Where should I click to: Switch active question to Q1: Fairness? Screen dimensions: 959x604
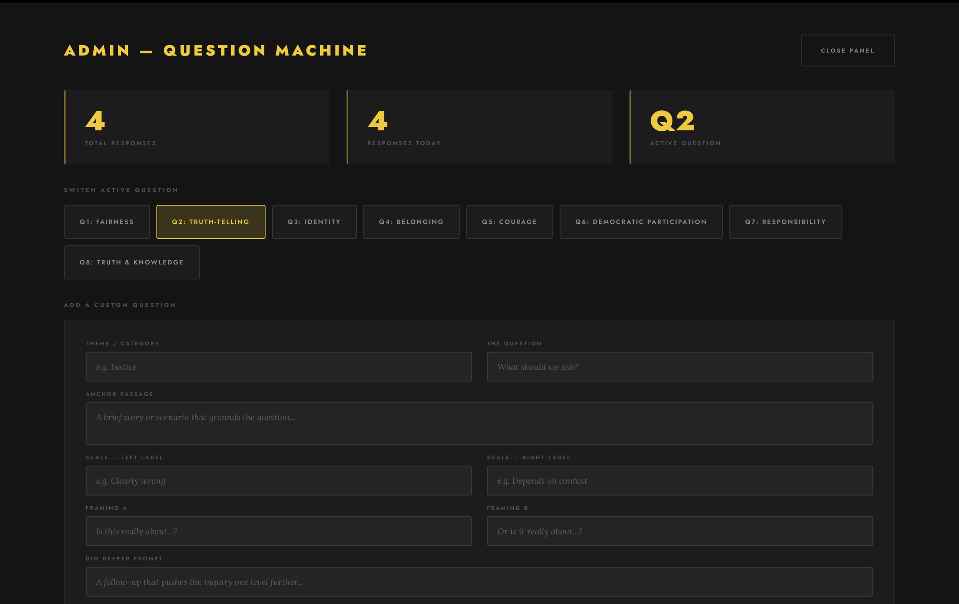click(x=107, y=222)
